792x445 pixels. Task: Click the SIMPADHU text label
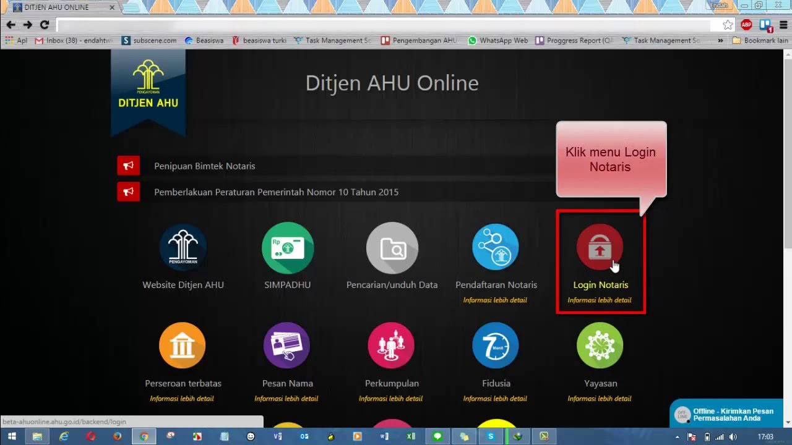pos(287,285)
